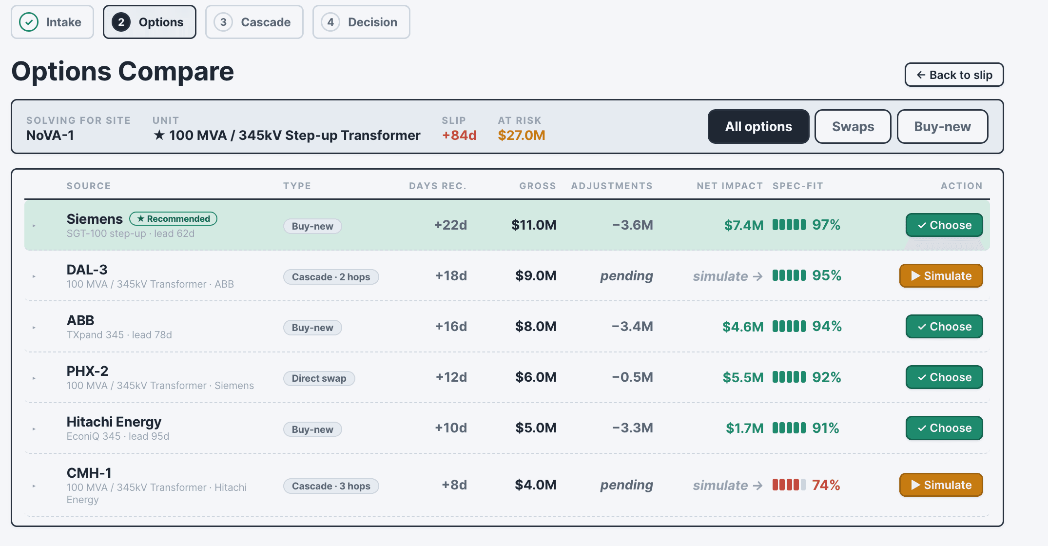The height and width of the screenshot is (546, 1048).
Task: Click the $1.7M net impact for Hitachi Energy
Action: 745,428
